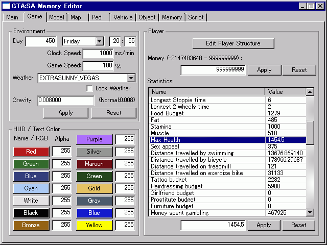Image resolution: width=327 pixels, height=245 pixels.
Task: Select the Food Budget row
Action: pyautogui.click(x=228, y=113)
